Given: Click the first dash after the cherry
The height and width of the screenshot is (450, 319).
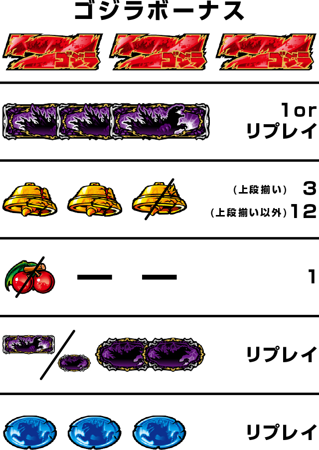Looking at the screenshot, I should coord(95,277).
